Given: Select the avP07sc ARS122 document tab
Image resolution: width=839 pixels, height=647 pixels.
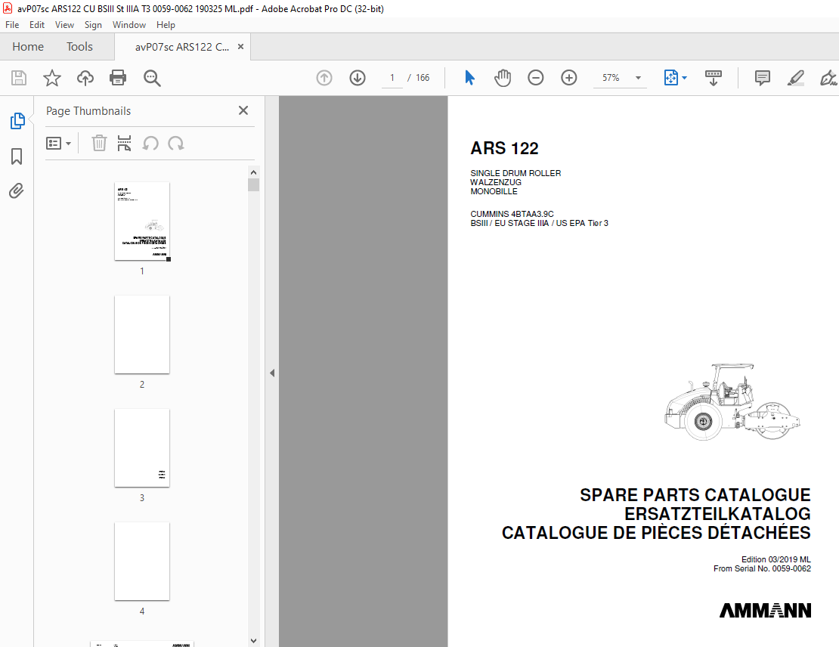Looking at the screenshot, I should (182, 47).
